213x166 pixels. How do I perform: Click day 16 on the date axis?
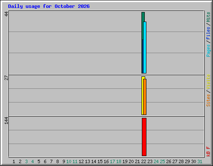106,161
